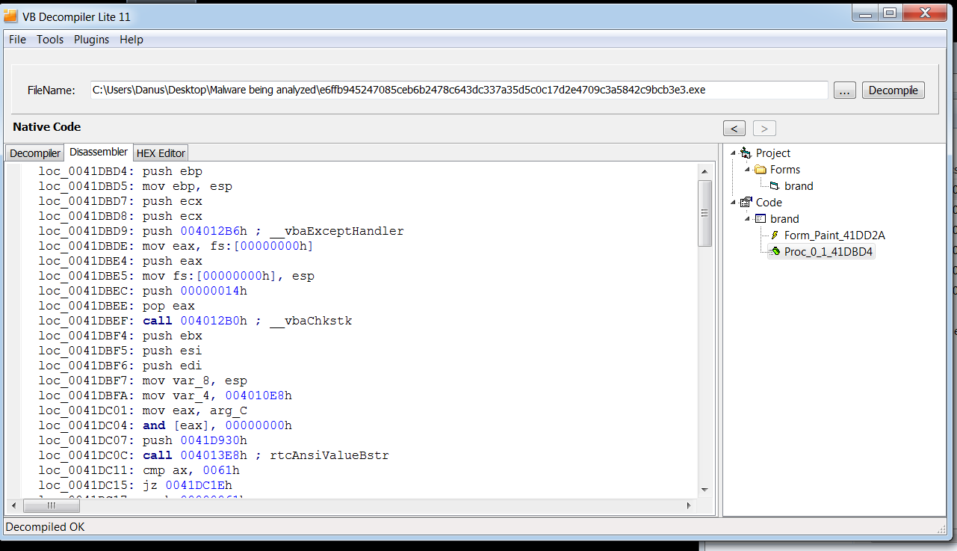Select the Project label in tree

pyautogui.click(x=772, y=153)
